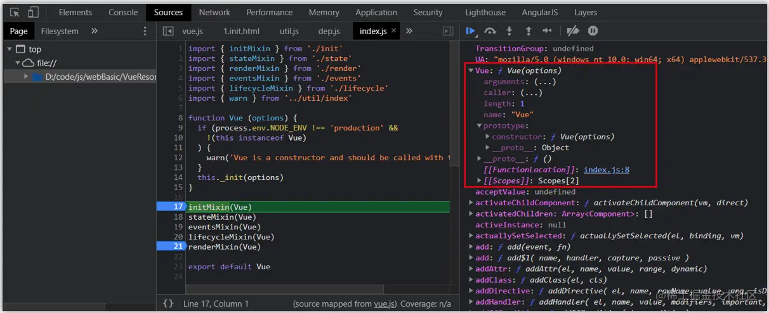769x313 pixels.
Task: Expand the addClass function entry
Action: coord(471,280)
